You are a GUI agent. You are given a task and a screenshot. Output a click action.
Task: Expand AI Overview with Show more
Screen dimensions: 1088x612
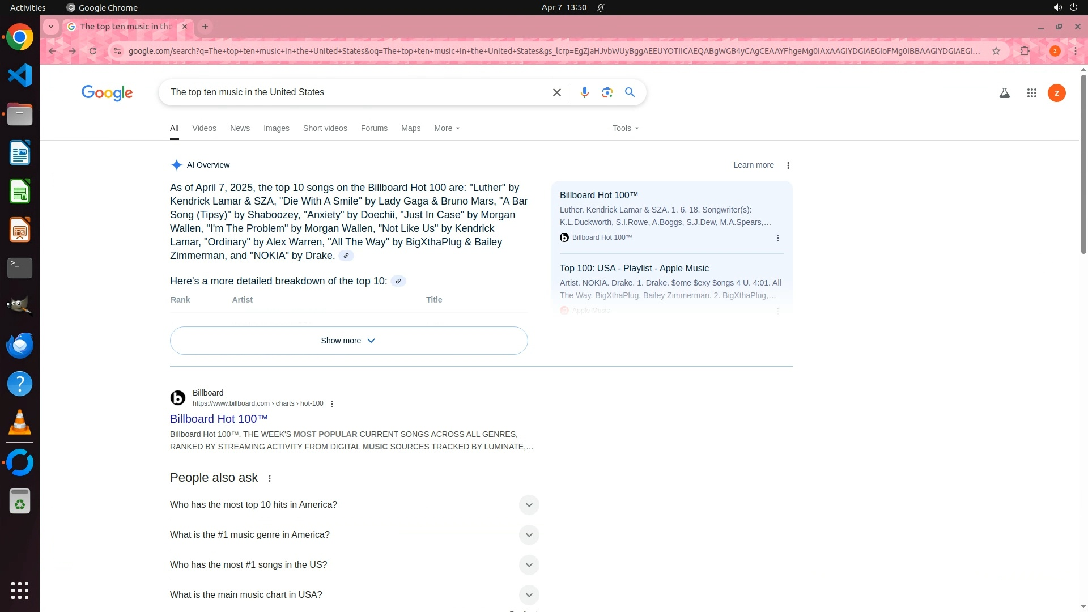click(348, 341)
